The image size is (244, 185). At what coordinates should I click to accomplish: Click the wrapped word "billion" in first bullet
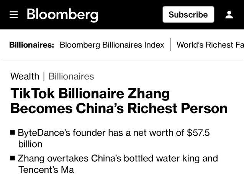coord(30,144)
